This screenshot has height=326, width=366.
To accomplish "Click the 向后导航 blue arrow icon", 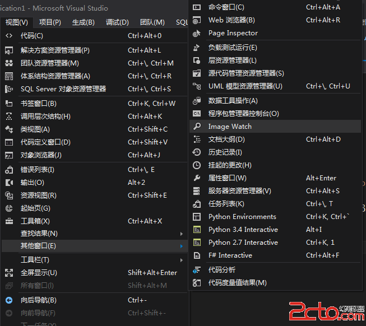I will 9,300.
